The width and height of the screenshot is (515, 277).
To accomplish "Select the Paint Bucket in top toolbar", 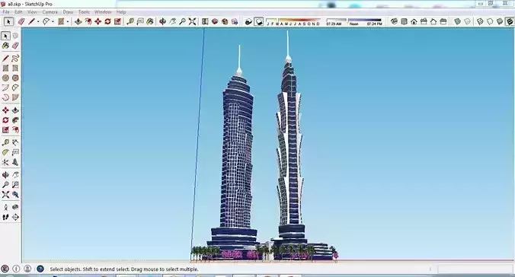I will point(150,21).
